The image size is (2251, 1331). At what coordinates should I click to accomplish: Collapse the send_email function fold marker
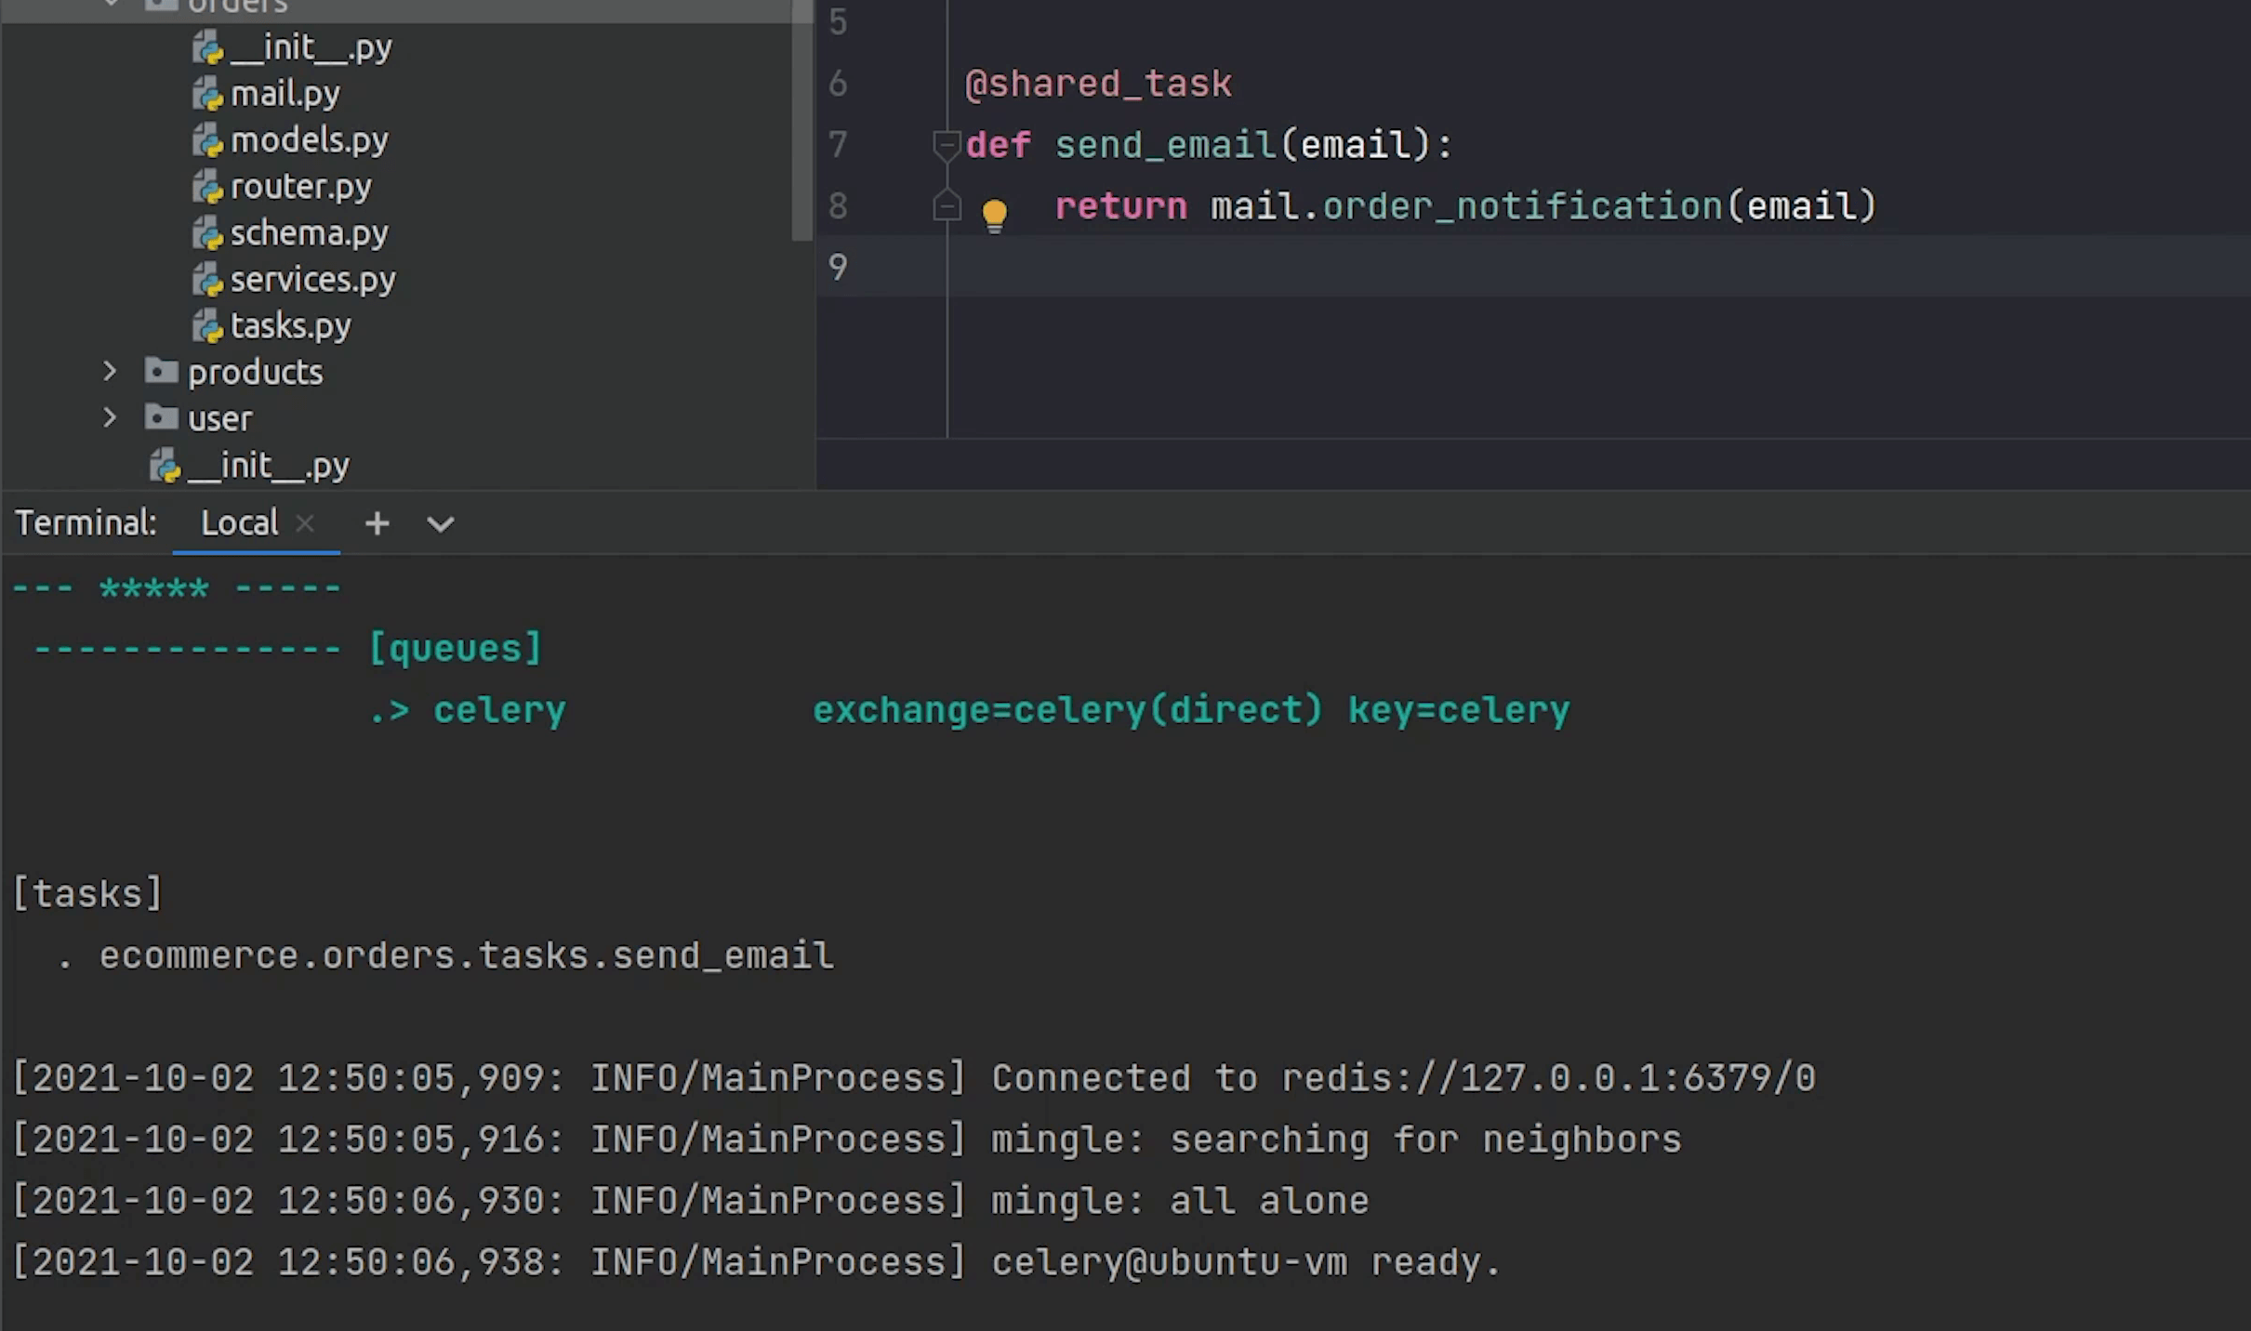point(946,144)
